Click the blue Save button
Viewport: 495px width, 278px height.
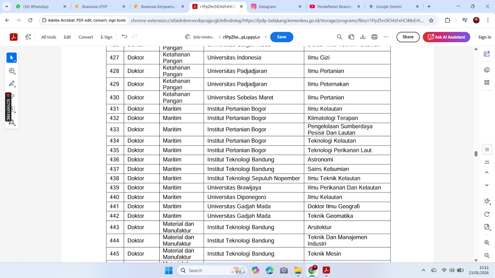pos(282,37)
